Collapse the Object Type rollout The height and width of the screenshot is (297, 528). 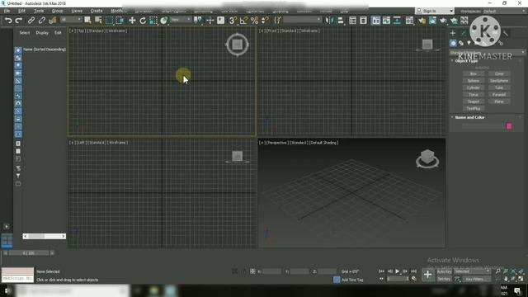point(466,60)
